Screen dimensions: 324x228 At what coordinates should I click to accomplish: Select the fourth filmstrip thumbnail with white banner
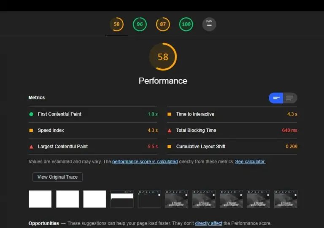point(122,199)
